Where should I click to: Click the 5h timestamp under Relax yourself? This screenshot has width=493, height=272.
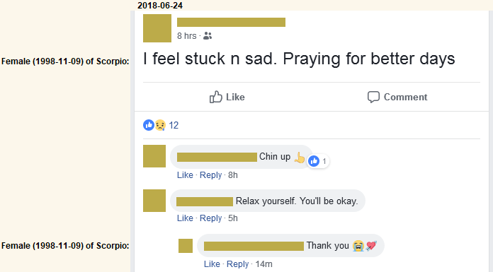coord(232,218)
